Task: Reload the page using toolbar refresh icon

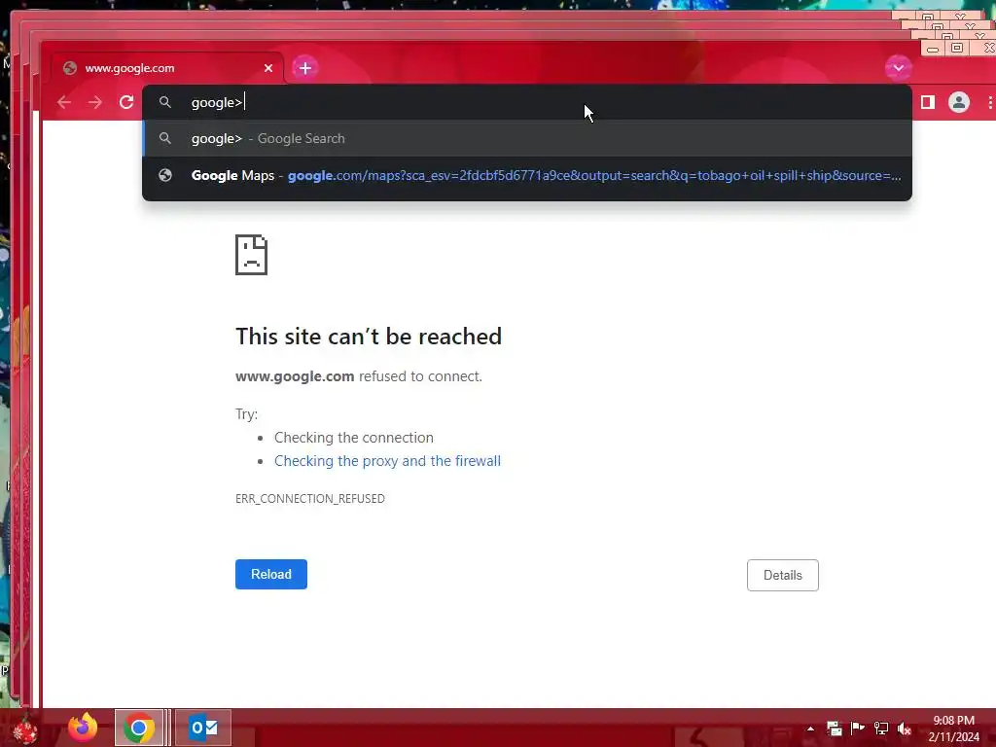Action: 126,102
